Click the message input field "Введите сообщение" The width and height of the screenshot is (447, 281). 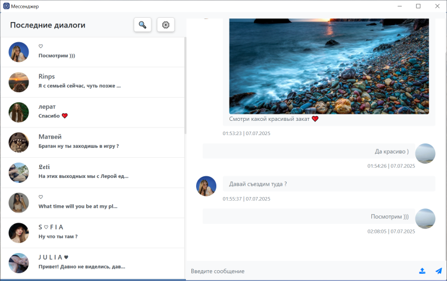(x=298, y=271)
